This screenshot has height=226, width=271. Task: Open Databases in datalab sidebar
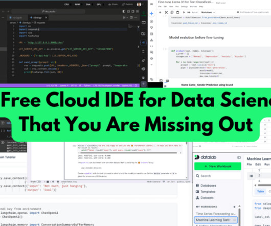[x=206, y=186]
